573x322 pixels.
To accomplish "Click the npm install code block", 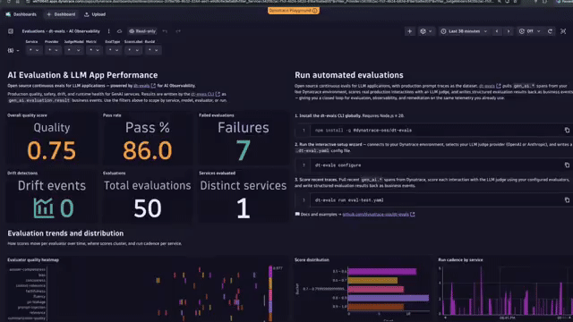I will [x=433, y=131].
